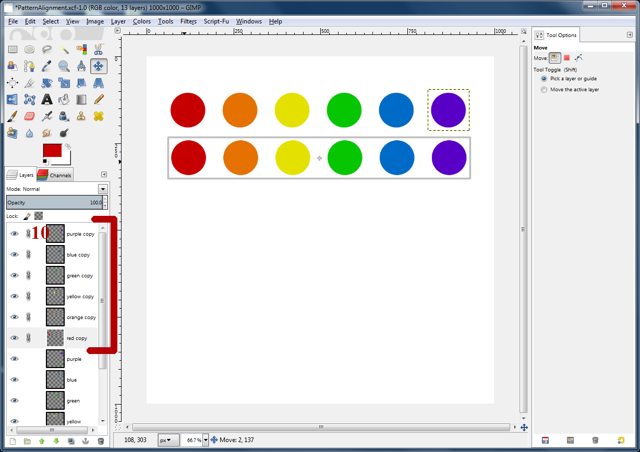
Task: Select the Paths tool
Action: [x=30, y=66]
